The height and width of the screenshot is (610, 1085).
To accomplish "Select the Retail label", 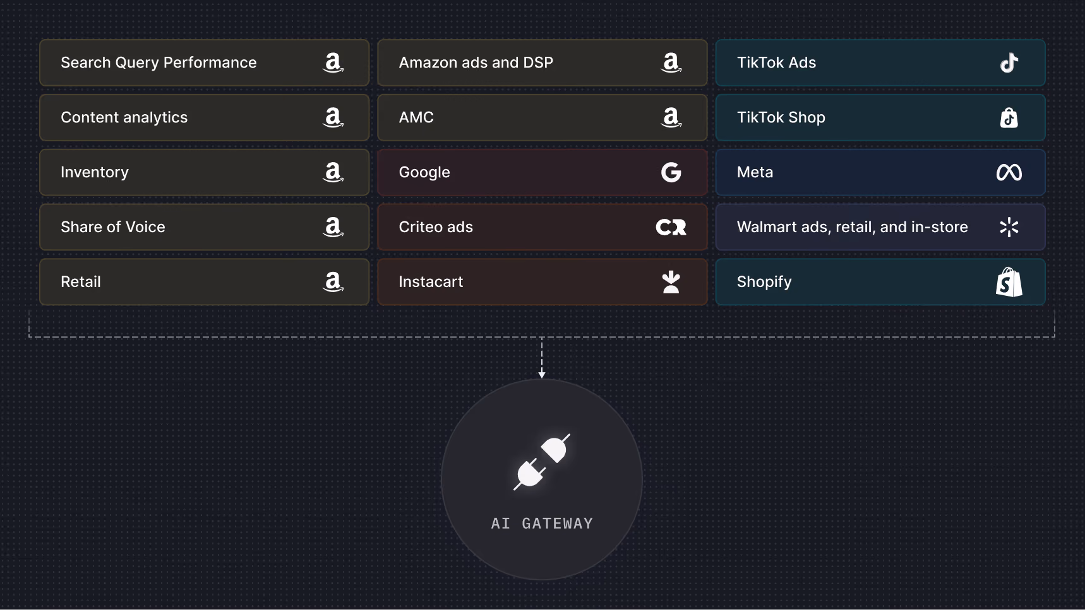I will (81, 282).
